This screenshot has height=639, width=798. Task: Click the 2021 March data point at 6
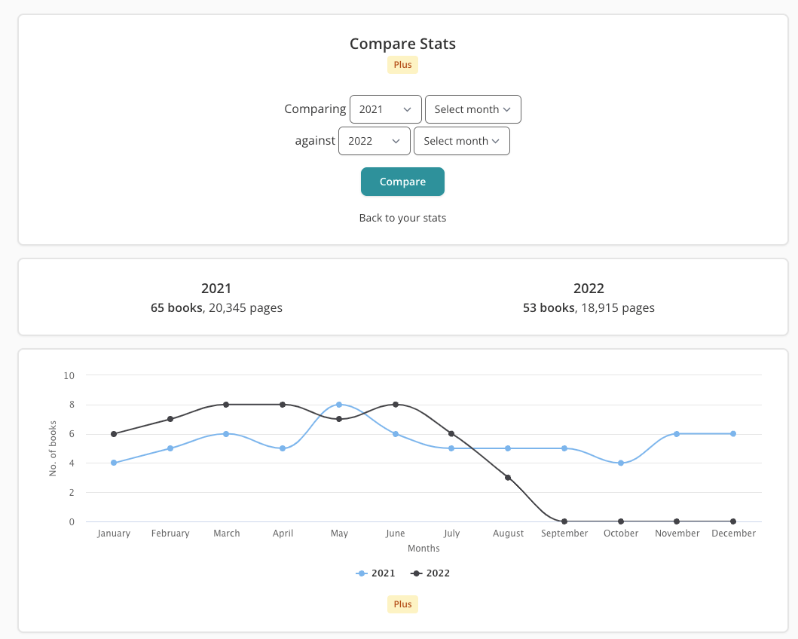[x=226, y=434]
